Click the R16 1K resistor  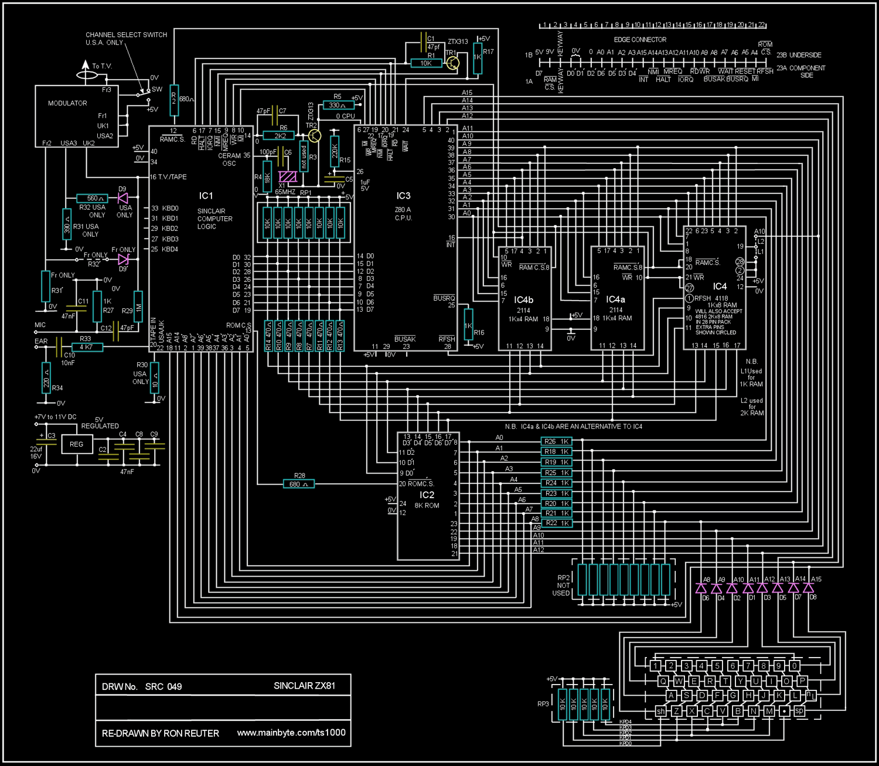pyautogui.click(x=468, y=324)
